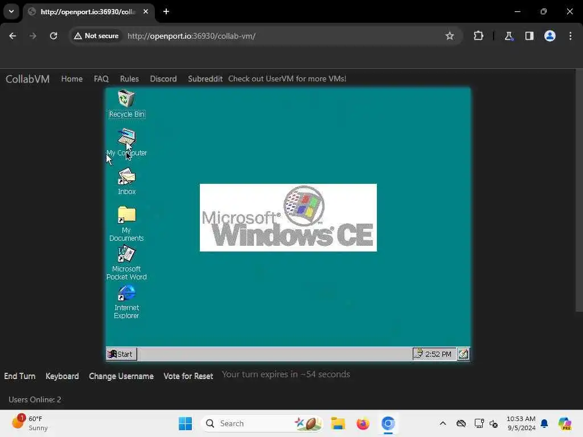
Task: Open the Windows CE Start menu
Action: pyautogui.click(x=121, y=354)
